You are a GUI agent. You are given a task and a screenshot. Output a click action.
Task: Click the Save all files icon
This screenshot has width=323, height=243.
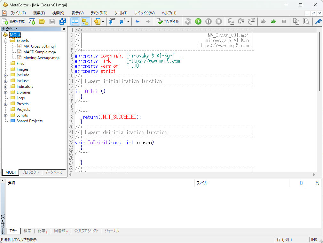click(63, 21)
